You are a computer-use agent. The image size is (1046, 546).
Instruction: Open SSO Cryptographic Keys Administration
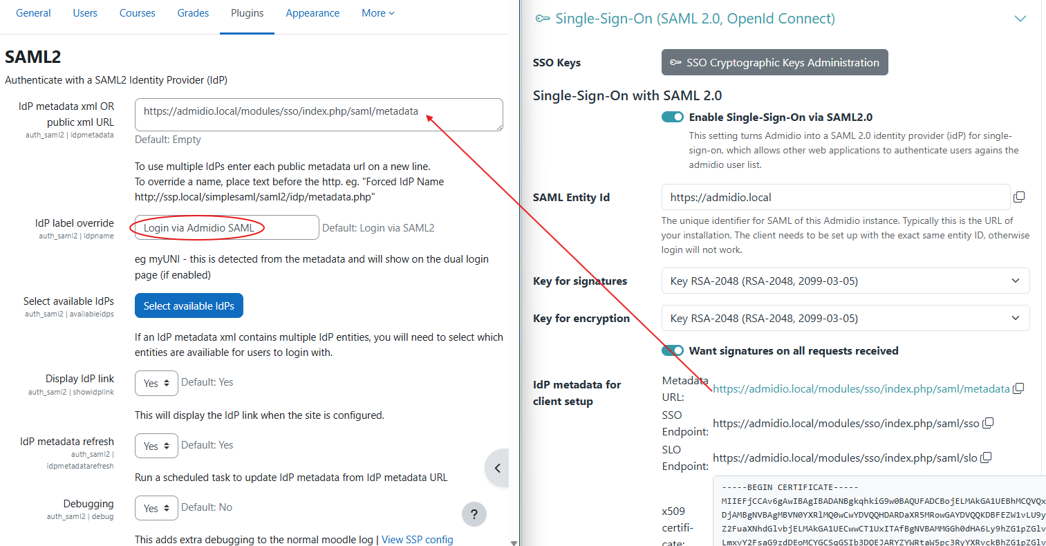[x=774, y=62]
